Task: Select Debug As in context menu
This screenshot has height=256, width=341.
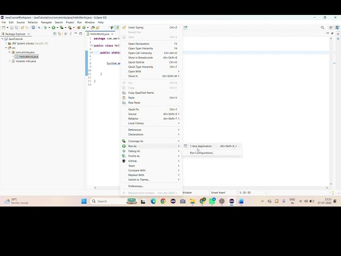Action: [x=151, y=151]
